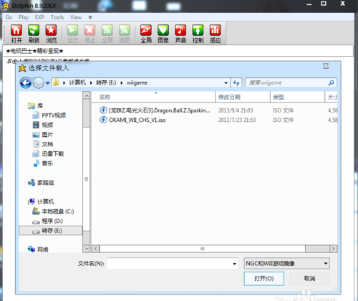Maximize the Dolphin 8.920EX window

pyautogui.click(x=324, y=4)
